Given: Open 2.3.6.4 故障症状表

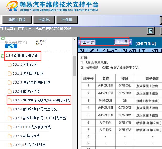Looking at the screenshot, I should pos(26,91).
